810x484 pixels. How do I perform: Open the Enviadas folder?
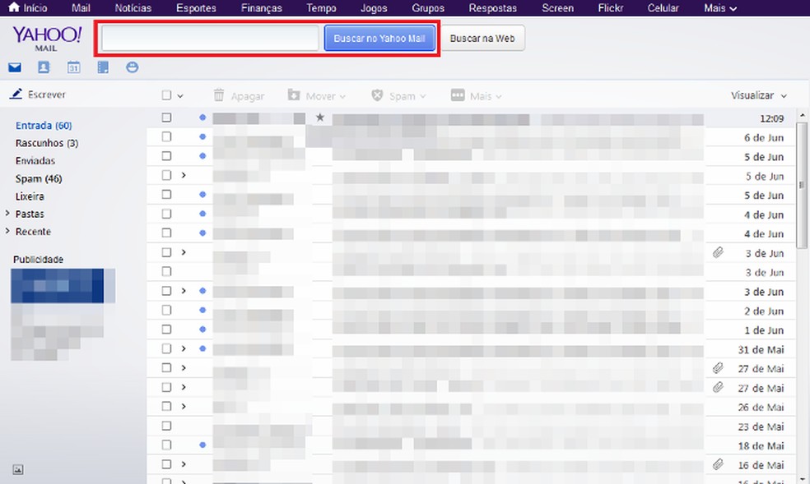coord(35,161)
